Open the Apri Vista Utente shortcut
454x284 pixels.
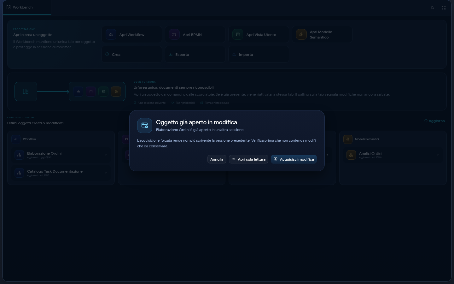pos(259,34)
